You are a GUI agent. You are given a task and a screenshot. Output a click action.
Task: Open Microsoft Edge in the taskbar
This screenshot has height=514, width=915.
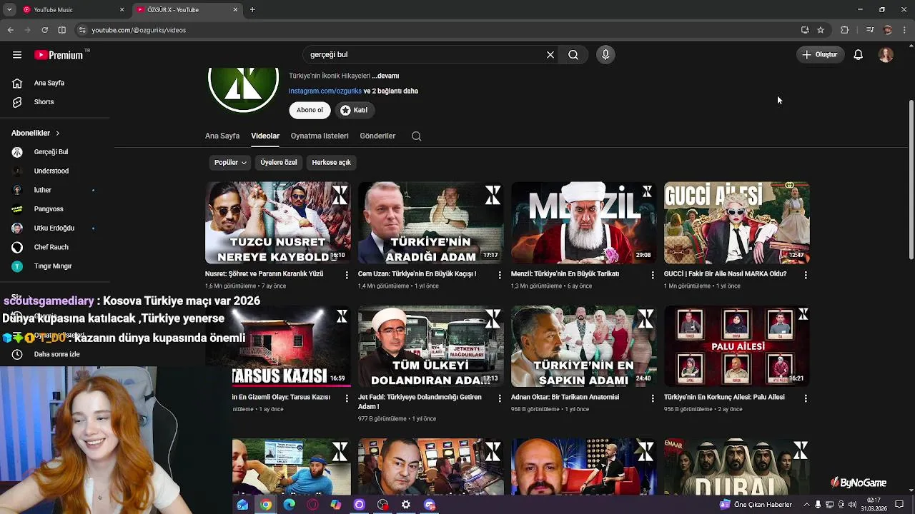(289, 505)
